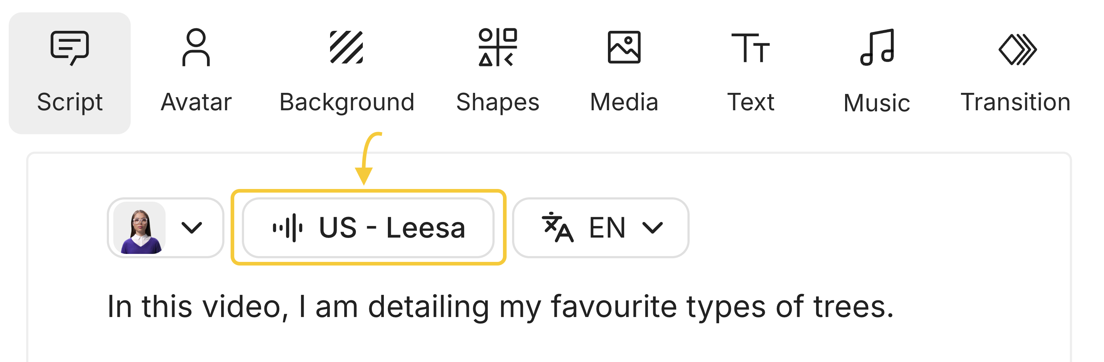Open the Avatar person icon
This screenshot has height=362, width=1104.
point(196,48)
